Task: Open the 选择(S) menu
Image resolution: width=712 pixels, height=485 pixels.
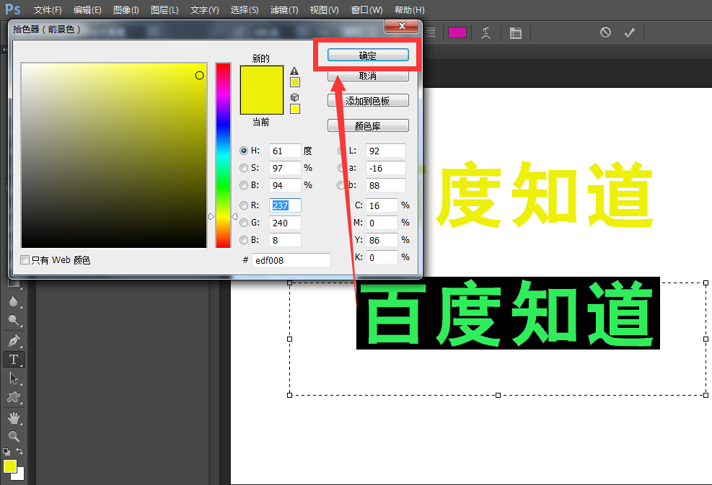Action: [245, 9]
